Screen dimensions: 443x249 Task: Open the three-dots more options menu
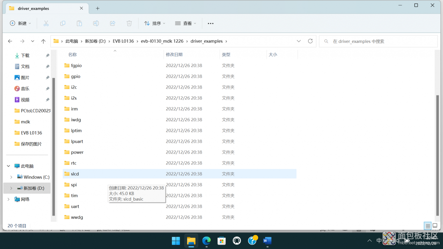(x=211, y=24)
